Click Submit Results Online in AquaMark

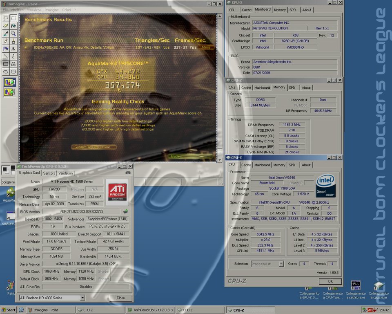[x=94, y=147]
